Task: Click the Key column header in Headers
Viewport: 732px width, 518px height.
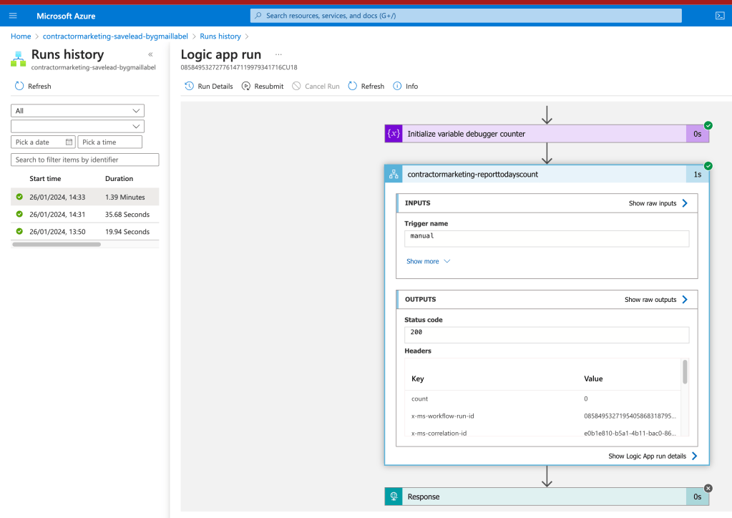Action: tap(417, 378)
